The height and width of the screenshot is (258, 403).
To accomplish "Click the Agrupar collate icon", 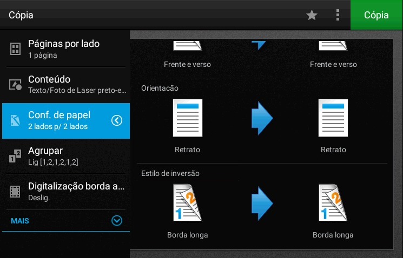I will (x=15, y=156).
